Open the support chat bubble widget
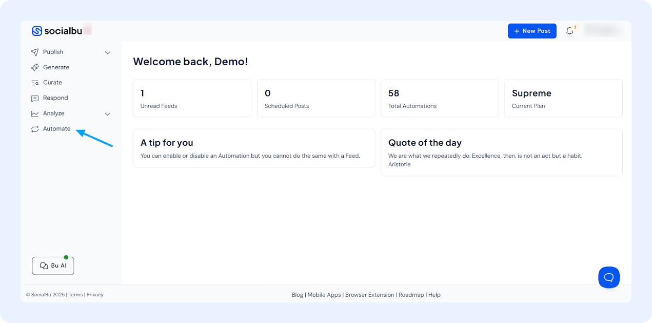Image resolution: width=652 pixels, height=323 pixels. pos(609,277)
